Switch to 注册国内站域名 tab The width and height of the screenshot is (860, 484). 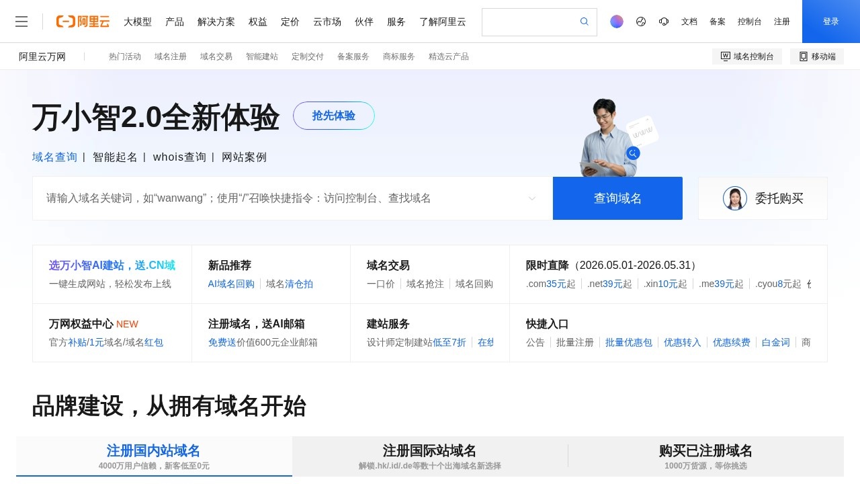(154, 456)
